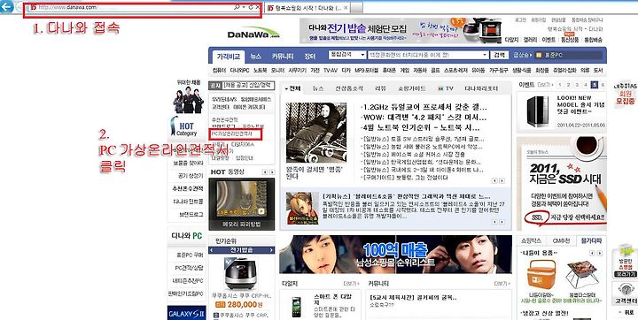Click the 쇼핑박스 tab

[x=532, y=240]
